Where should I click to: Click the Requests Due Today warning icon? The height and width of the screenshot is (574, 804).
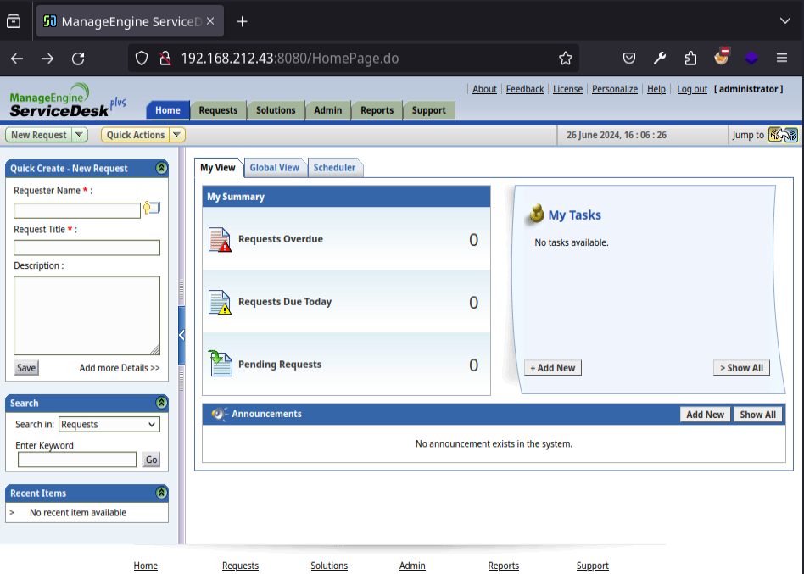click(x=219, y=302)
